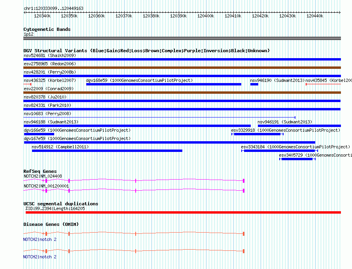Viewport: 352px width, 269px height.
Task: Click the Cytogenetic Bands track heading
Action: coord(47,29)
